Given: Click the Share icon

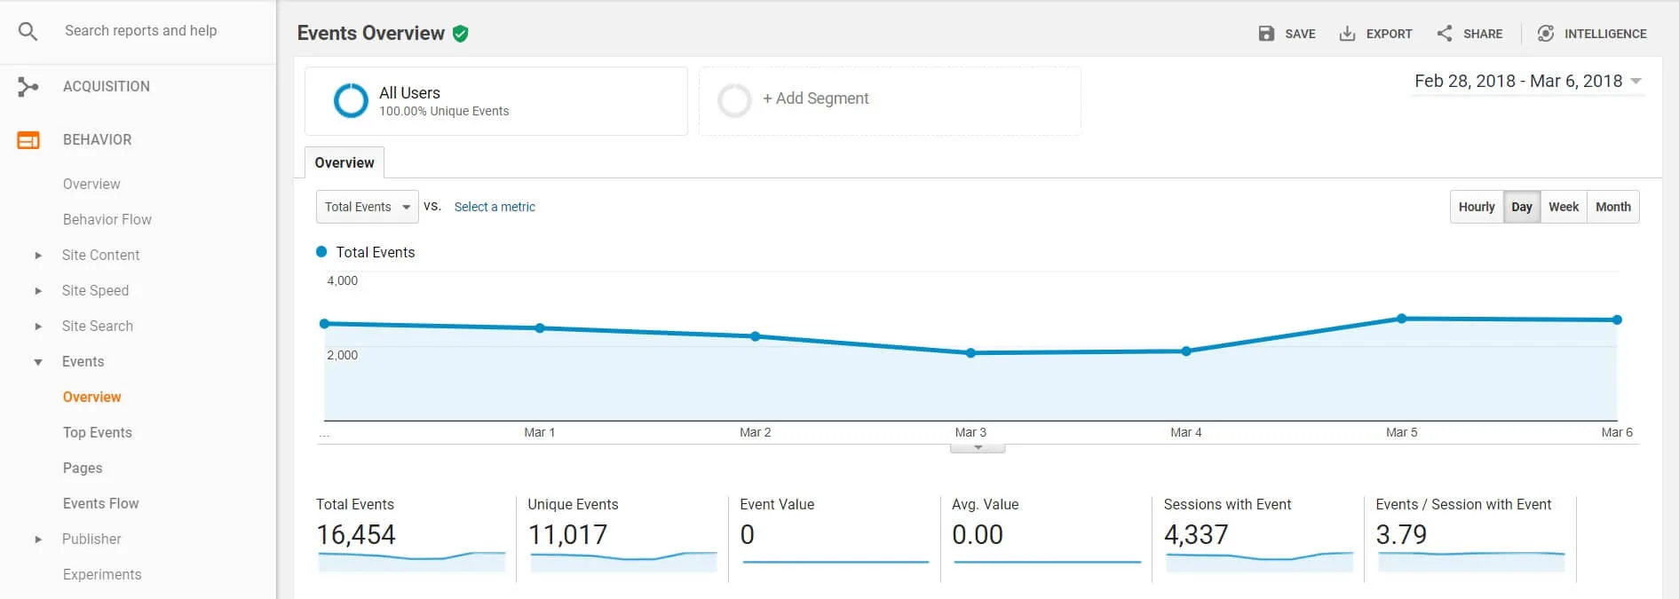Looking at the screenshot, I should [1445, 34].
